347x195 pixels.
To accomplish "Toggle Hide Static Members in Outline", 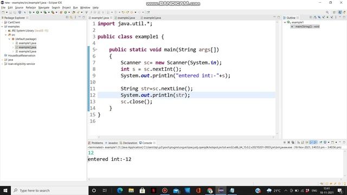I will coord(324,17).
